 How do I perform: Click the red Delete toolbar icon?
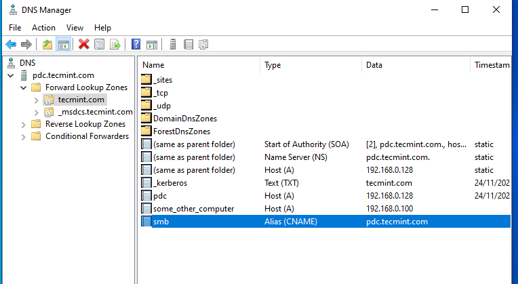[84, 44]
